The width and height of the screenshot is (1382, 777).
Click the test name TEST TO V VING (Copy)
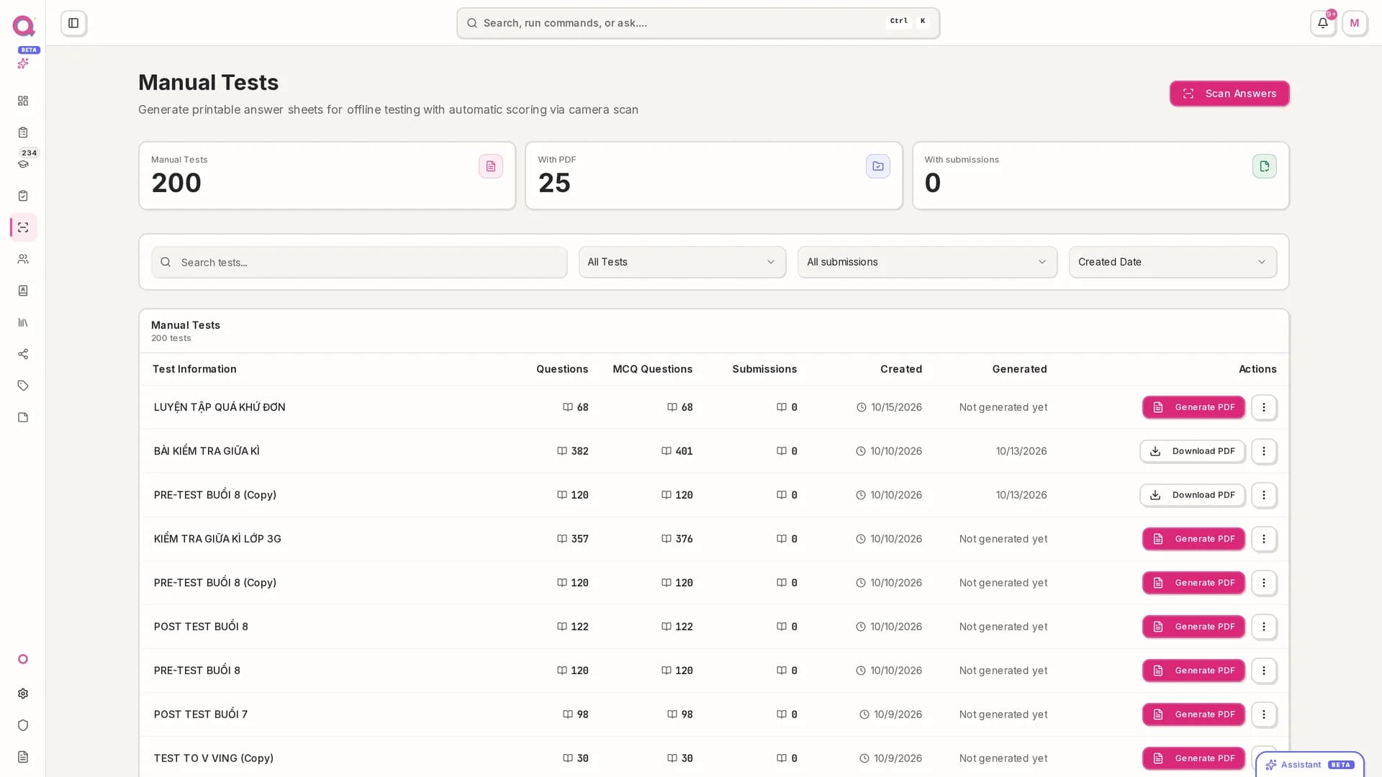(213, 758)
